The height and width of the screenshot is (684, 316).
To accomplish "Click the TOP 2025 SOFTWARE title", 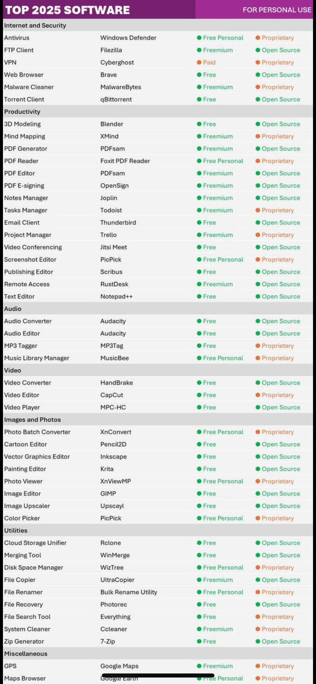I will 68,10.
